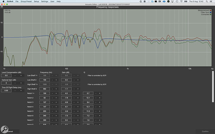
Task: Click the Optional Gain value field
Action: [x=6, y=83]
